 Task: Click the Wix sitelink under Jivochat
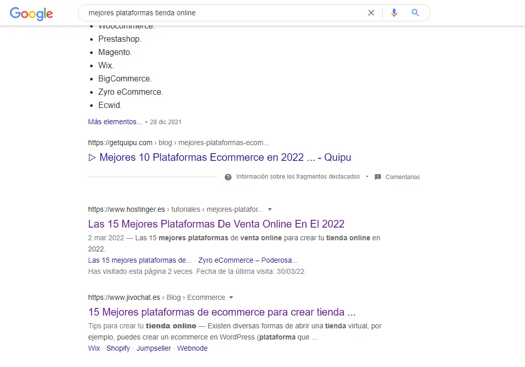coord(94,348)
